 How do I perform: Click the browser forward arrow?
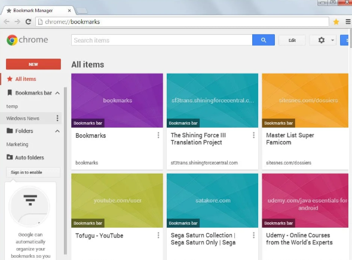[x=17, y=22]
